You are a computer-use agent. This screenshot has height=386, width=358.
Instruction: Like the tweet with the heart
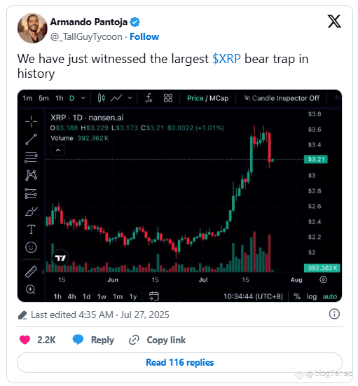pos(25,340)
